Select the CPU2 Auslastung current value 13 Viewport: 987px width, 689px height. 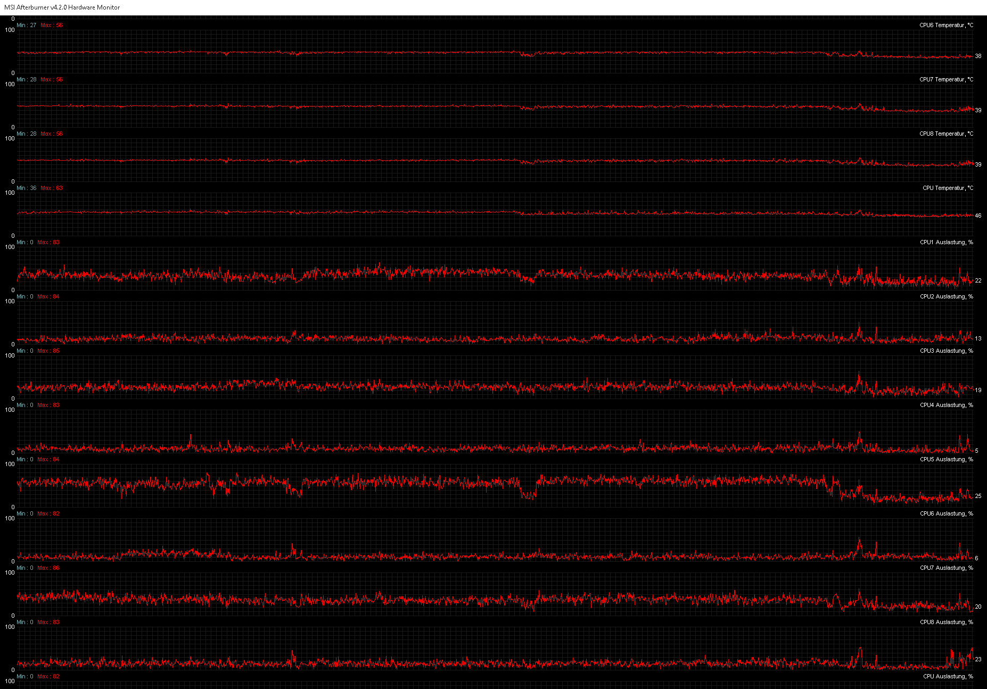978,338
